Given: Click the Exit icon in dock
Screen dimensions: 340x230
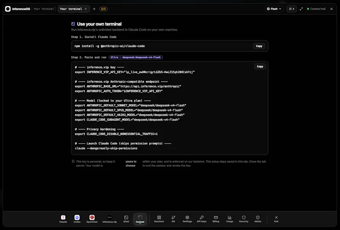Looking at the screenshot, I should point(276,219).
